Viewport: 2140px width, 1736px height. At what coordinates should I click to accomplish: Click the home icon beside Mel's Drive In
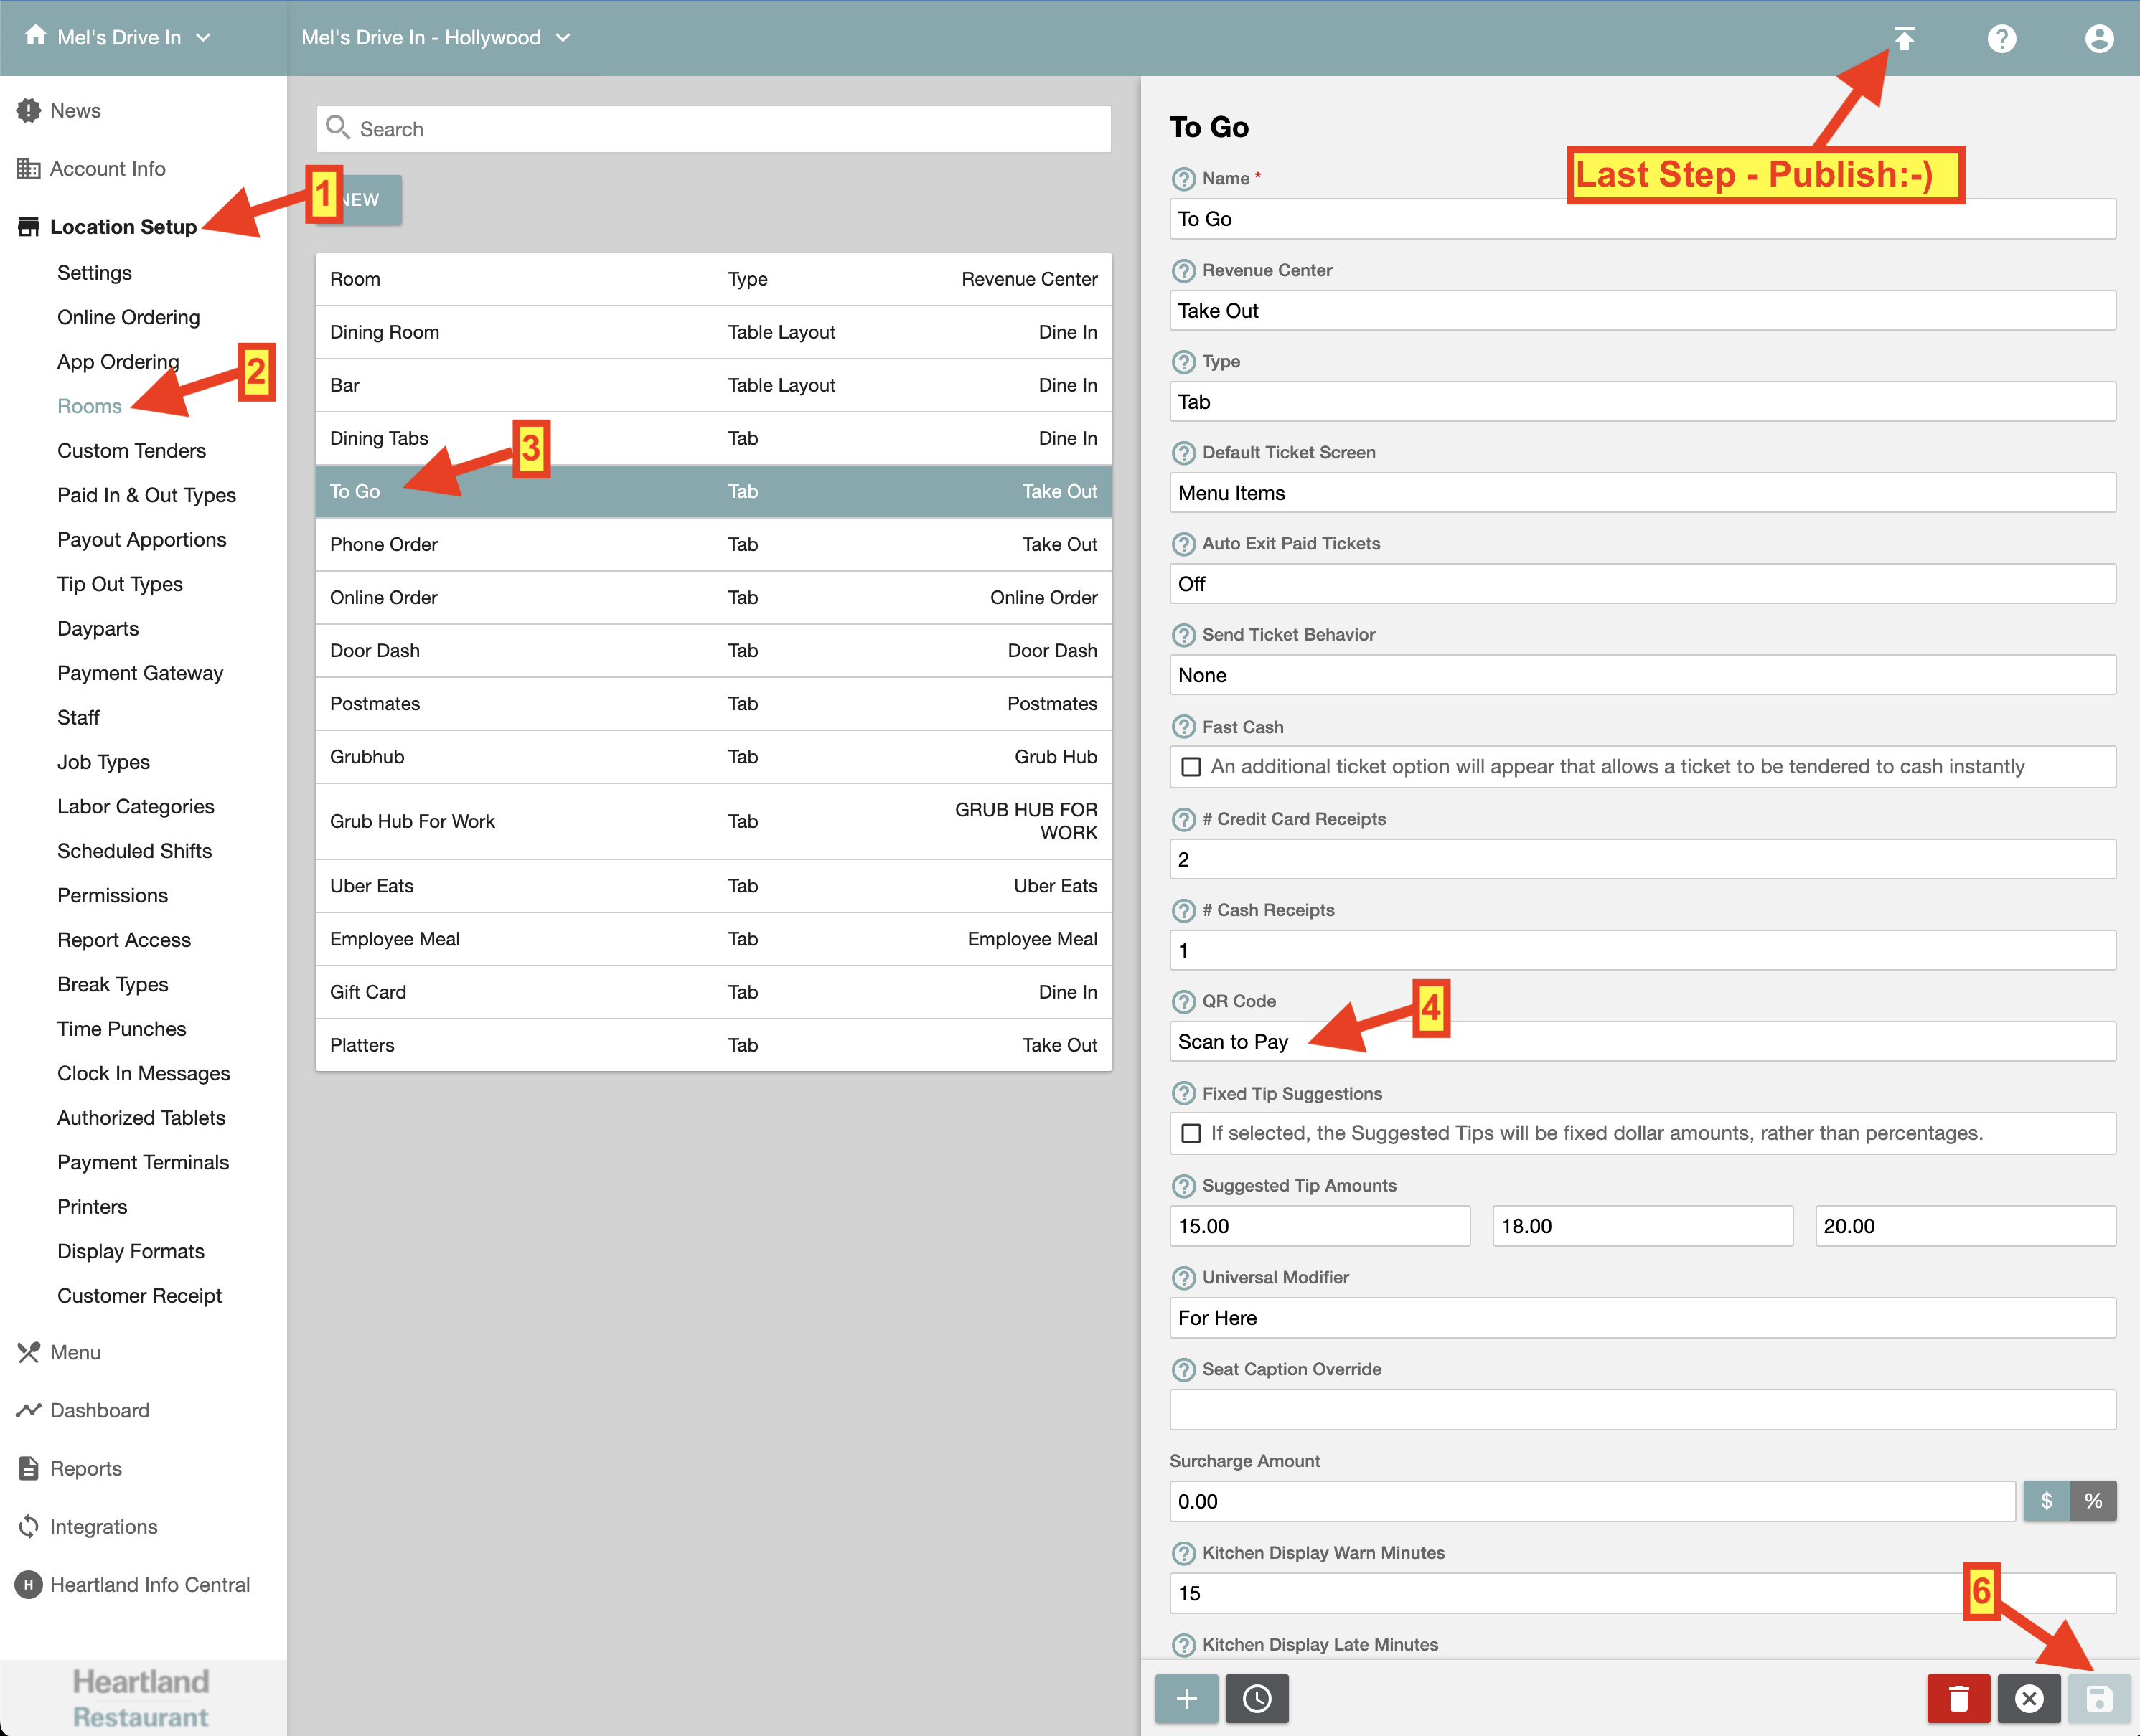pos(35,36)
